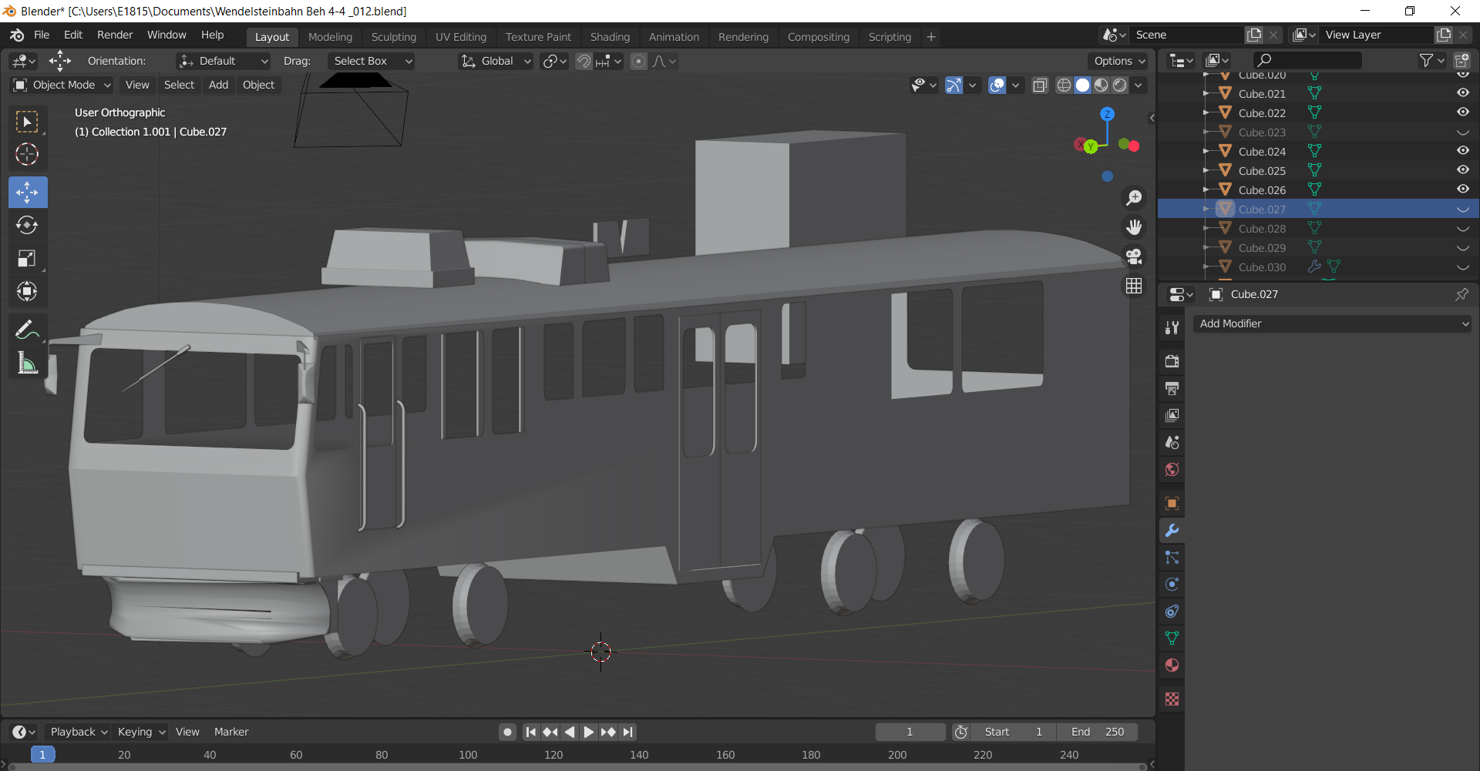Open the Material properties tab icon
This screenshot has width=1480, height=771.
click(1172, 665)
